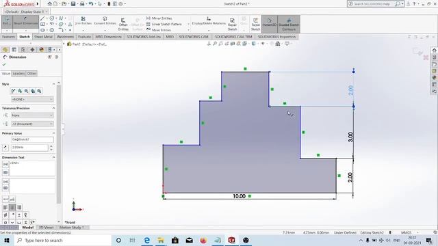Click the 3.00 dimension text

pyautogui.click(x=350, y=137)
